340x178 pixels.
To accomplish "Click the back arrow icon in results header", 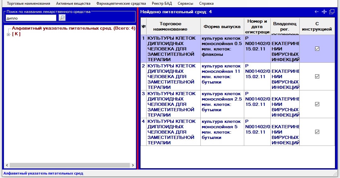I will click(317, 12).
